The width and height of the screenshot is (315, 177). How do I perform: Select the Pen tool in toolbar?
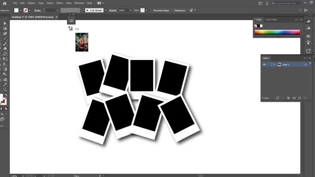click(5, 33)
